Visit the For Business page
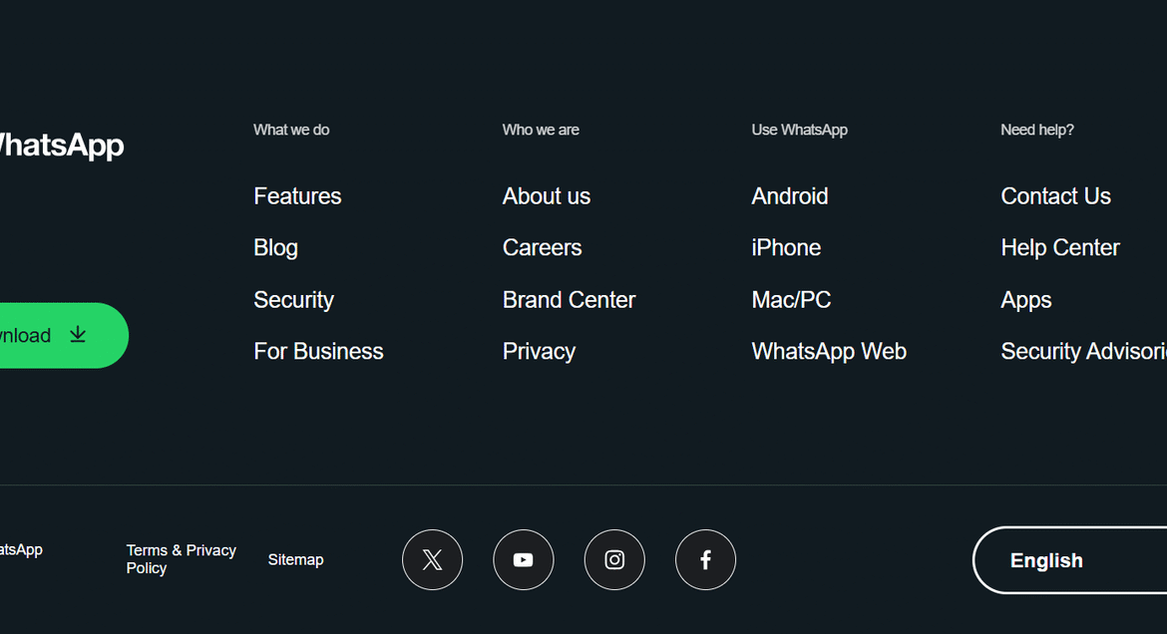Screen dimensions: 1167x634 click(318, 352)
